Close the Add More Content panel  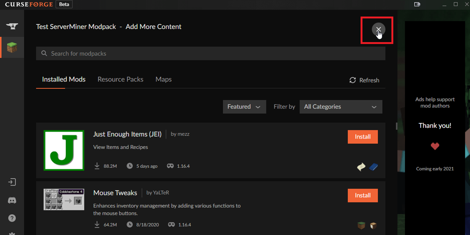pos(378,29)
